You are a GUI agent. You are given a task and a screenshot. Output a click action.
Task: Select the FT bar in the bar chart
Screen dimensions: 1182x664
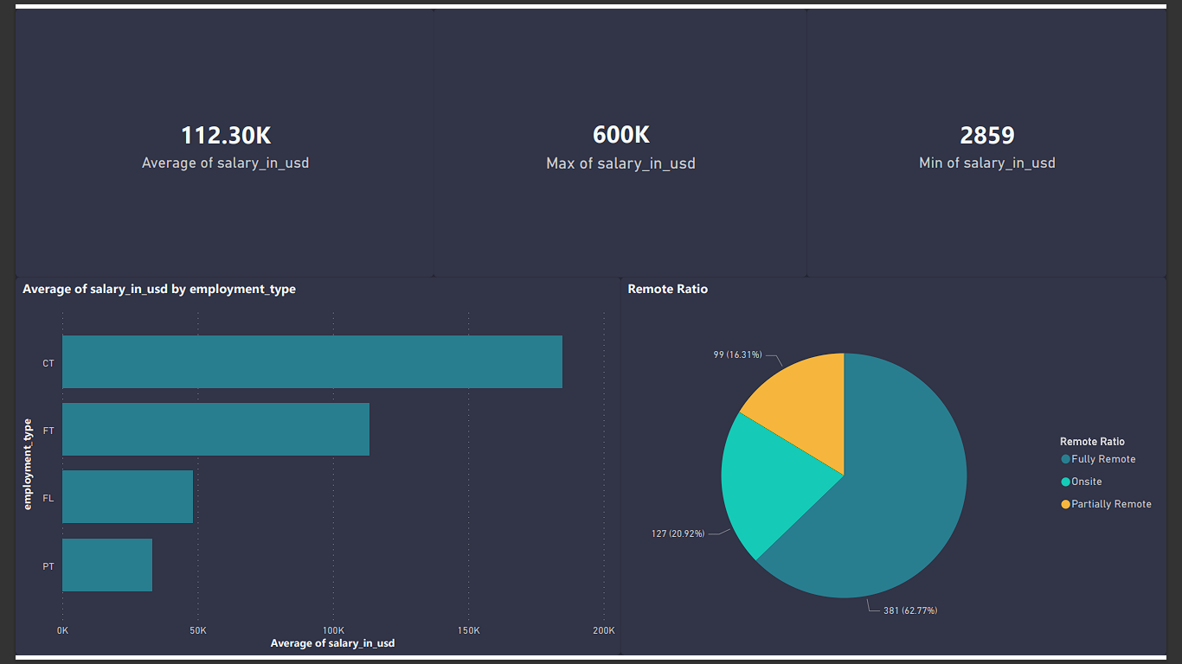215,429
